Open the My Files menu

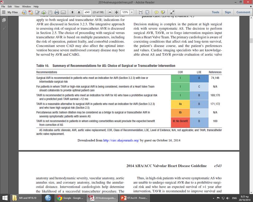pyautogui.click(x=10, y=12)
